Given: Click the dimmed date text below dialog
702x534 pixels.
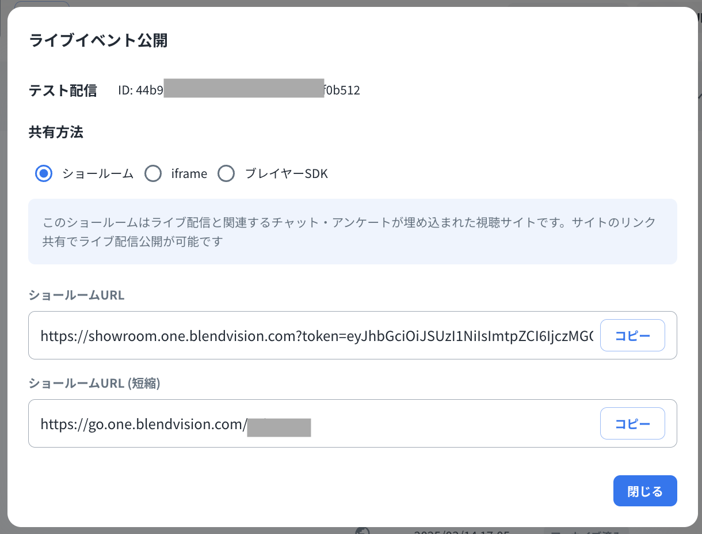Looking at the screenshot, I should pos(460,532).
